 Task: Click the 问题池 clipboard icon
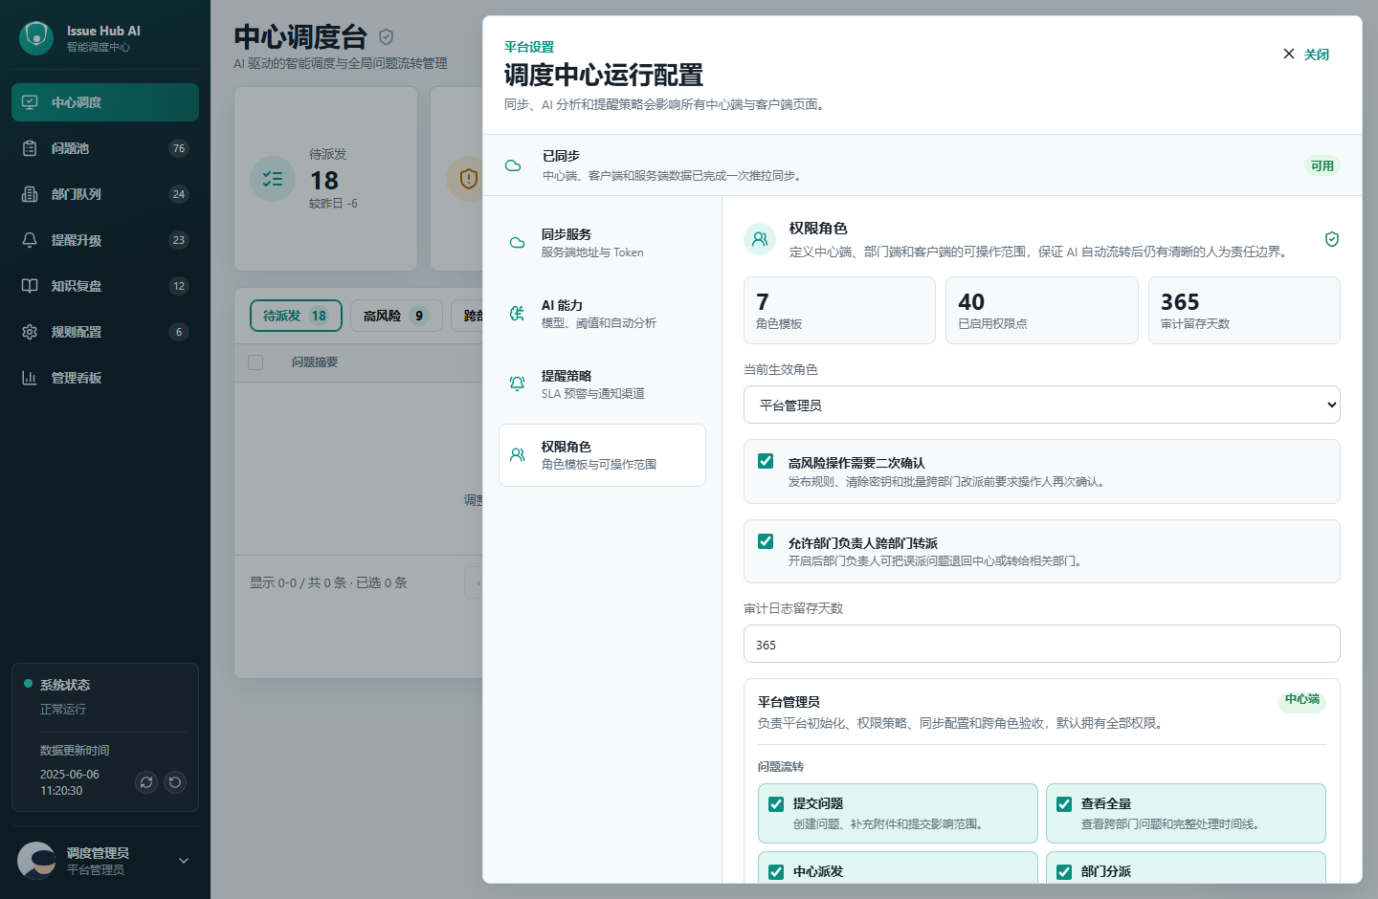30,148
